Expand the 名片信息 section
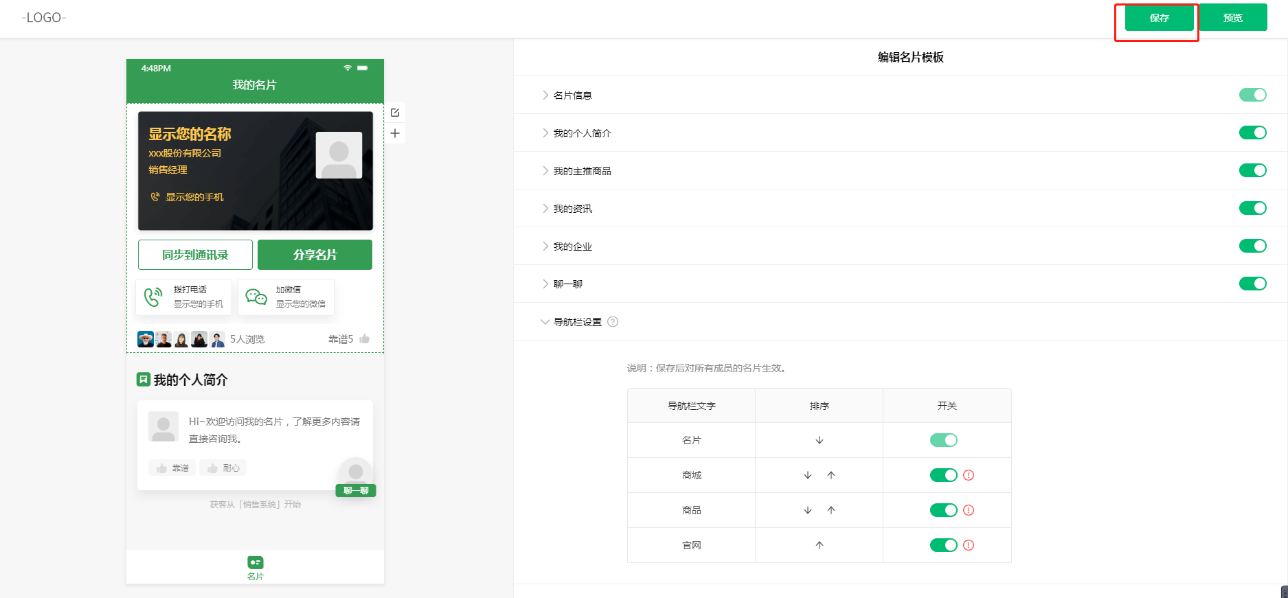 [x=545, y=95]
